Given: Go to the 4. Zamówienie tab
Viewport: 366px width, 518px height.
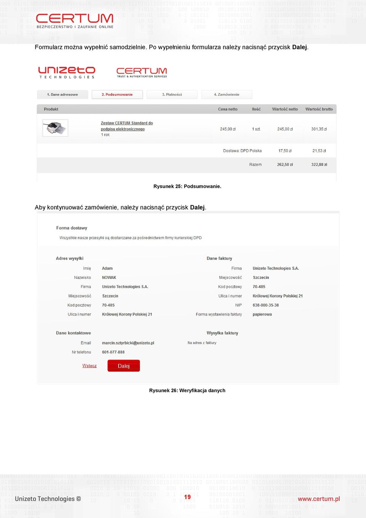Looking at the screenshot, I should click(227, 95).
